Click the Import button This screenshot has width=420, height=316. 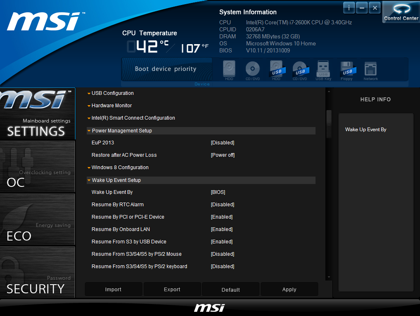click(113, 289)
